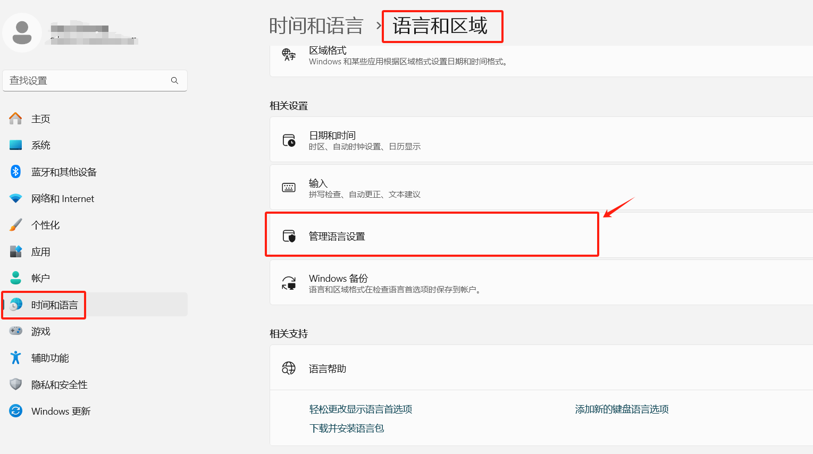Go back via 时间和语言 breadcrumb title
Image resolution: width=813 pixels, height=454 pixels.
[316, 26]
